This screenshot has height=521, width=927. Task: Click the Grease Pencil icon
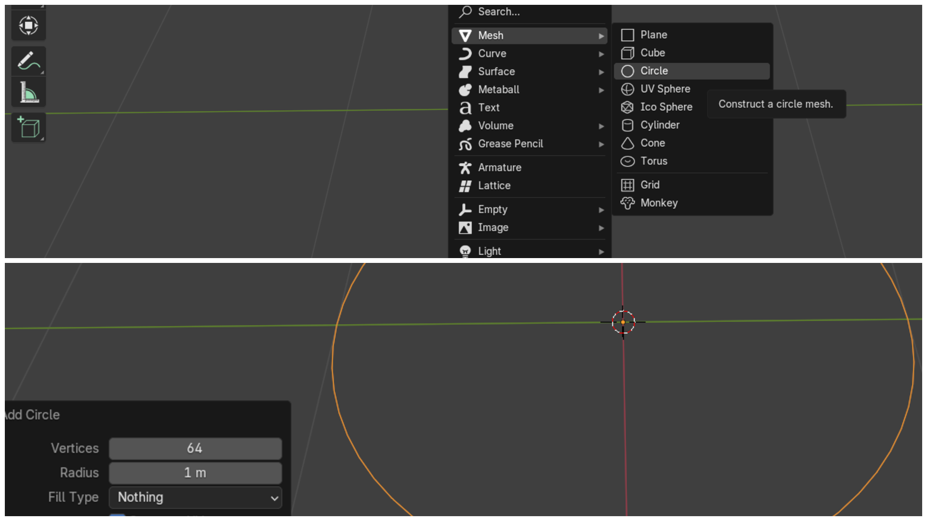[x=465, y=144]
